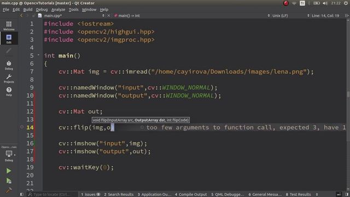Switch to Edit mode in sidebar
Viewport: 350px width, 197px height.
pyautogui.click(x=9, y=39)
